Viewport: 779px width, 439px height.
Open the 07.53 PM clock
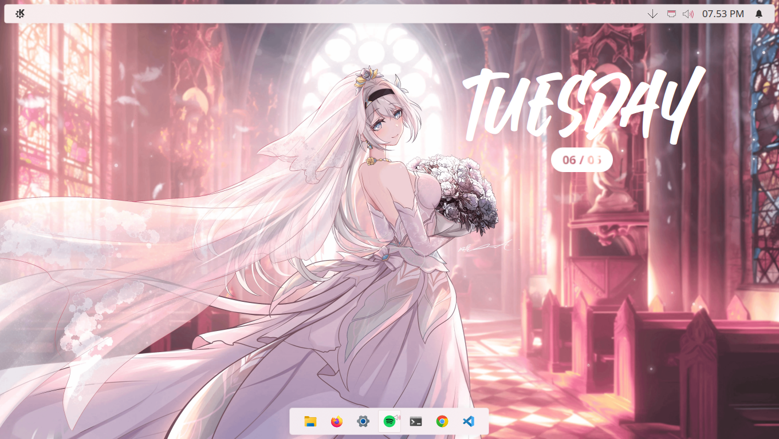(723, 14)
